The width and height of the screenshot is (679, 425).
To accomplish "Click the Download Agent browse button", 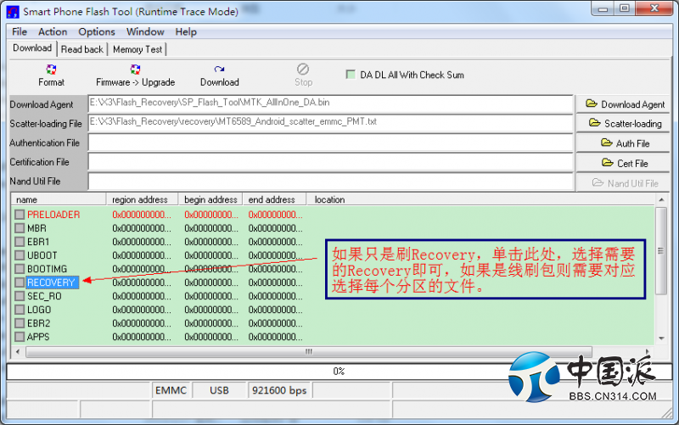I will [623, 104].
